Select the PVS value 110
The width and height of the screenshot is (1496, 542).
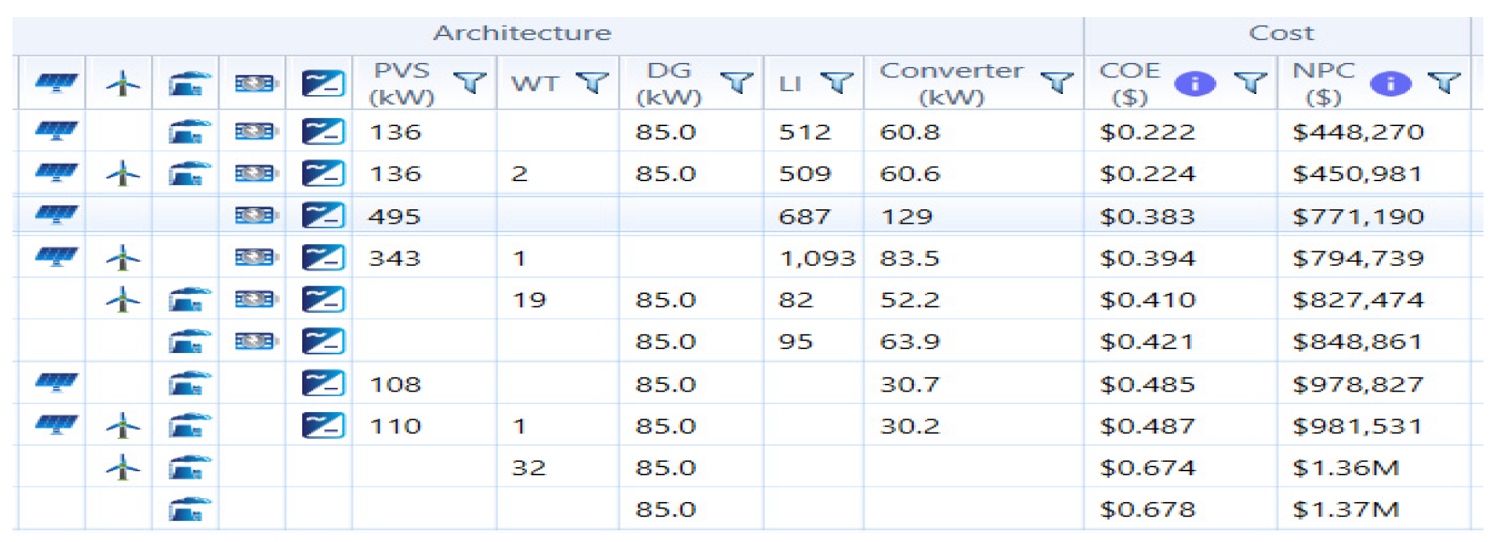tap(395, 427)
